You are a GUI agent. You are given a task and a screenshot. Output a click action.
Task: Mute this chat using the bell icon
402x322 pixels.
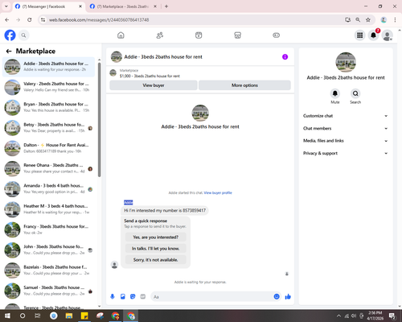pos(335,93)
